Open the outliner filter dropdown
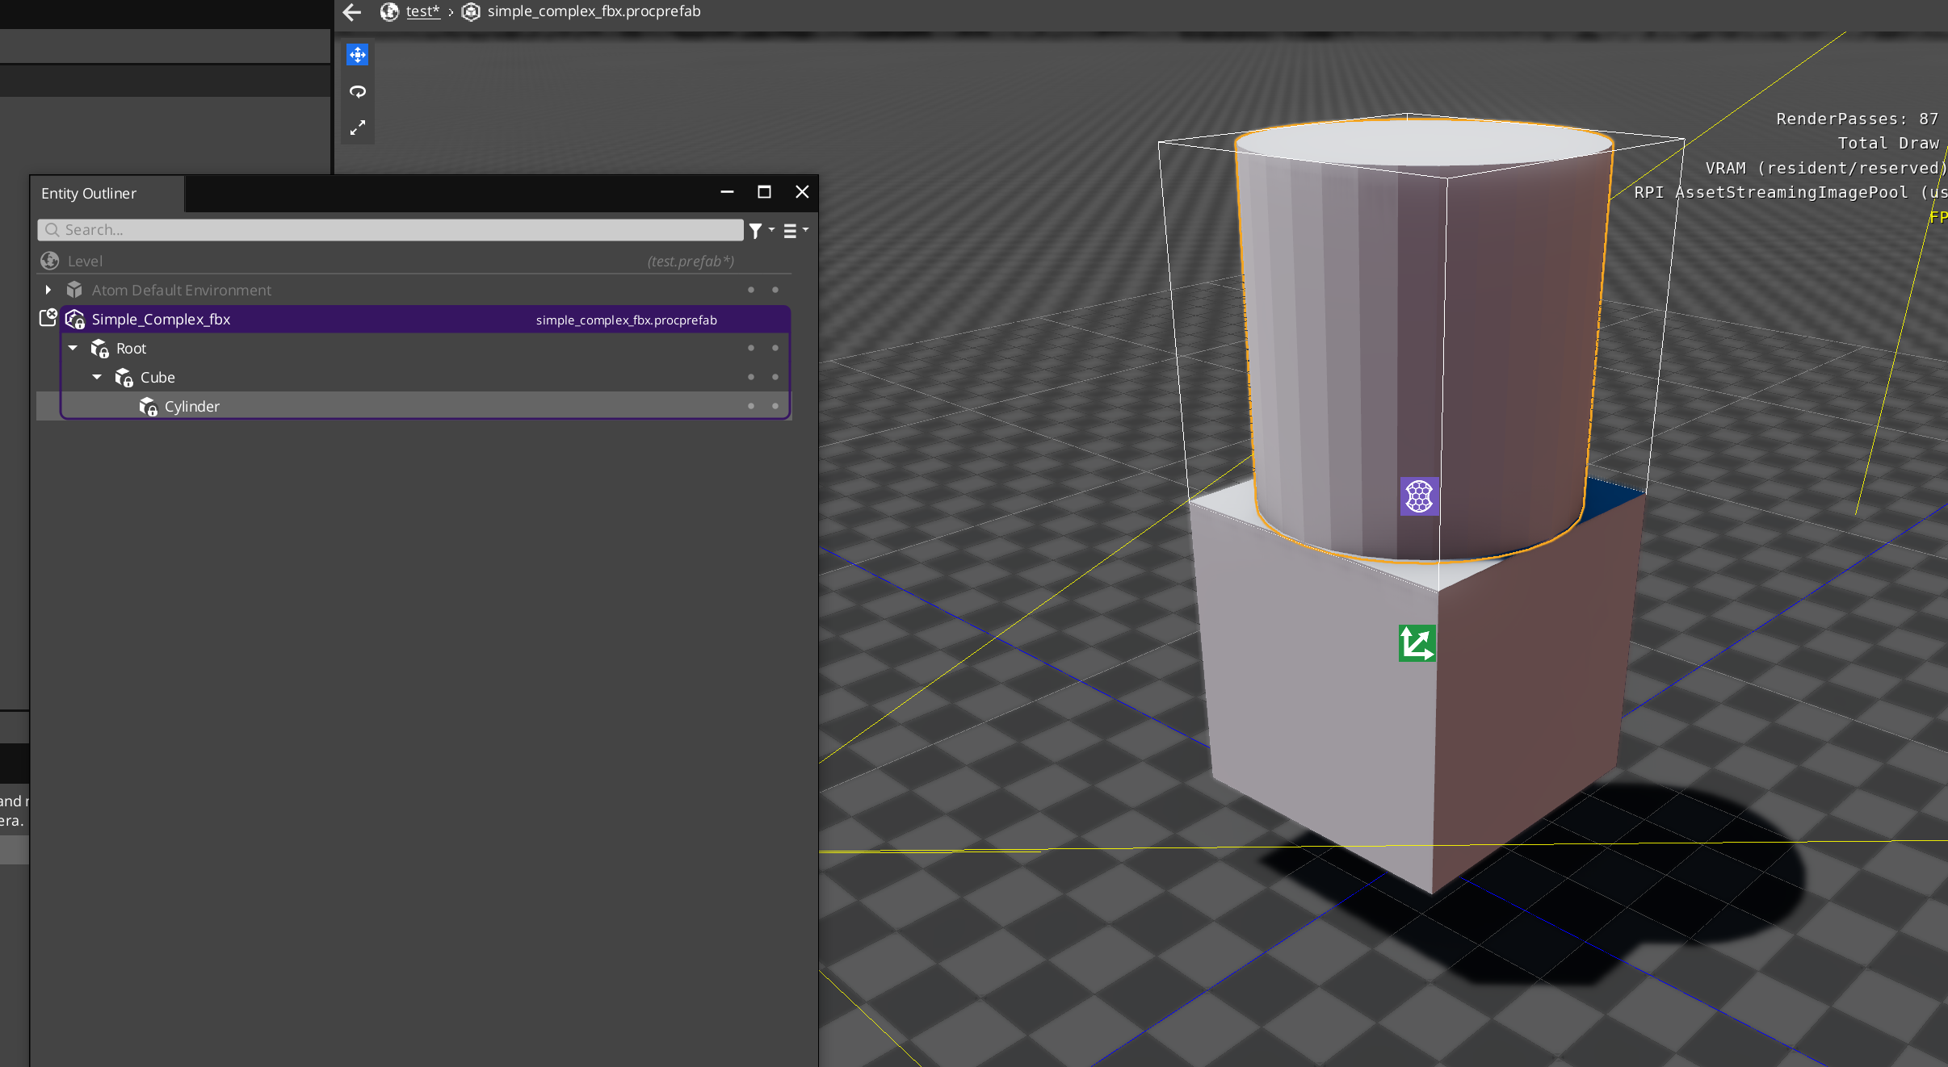This screenshot has height=1067, width=1948. [x=760, y=231]
